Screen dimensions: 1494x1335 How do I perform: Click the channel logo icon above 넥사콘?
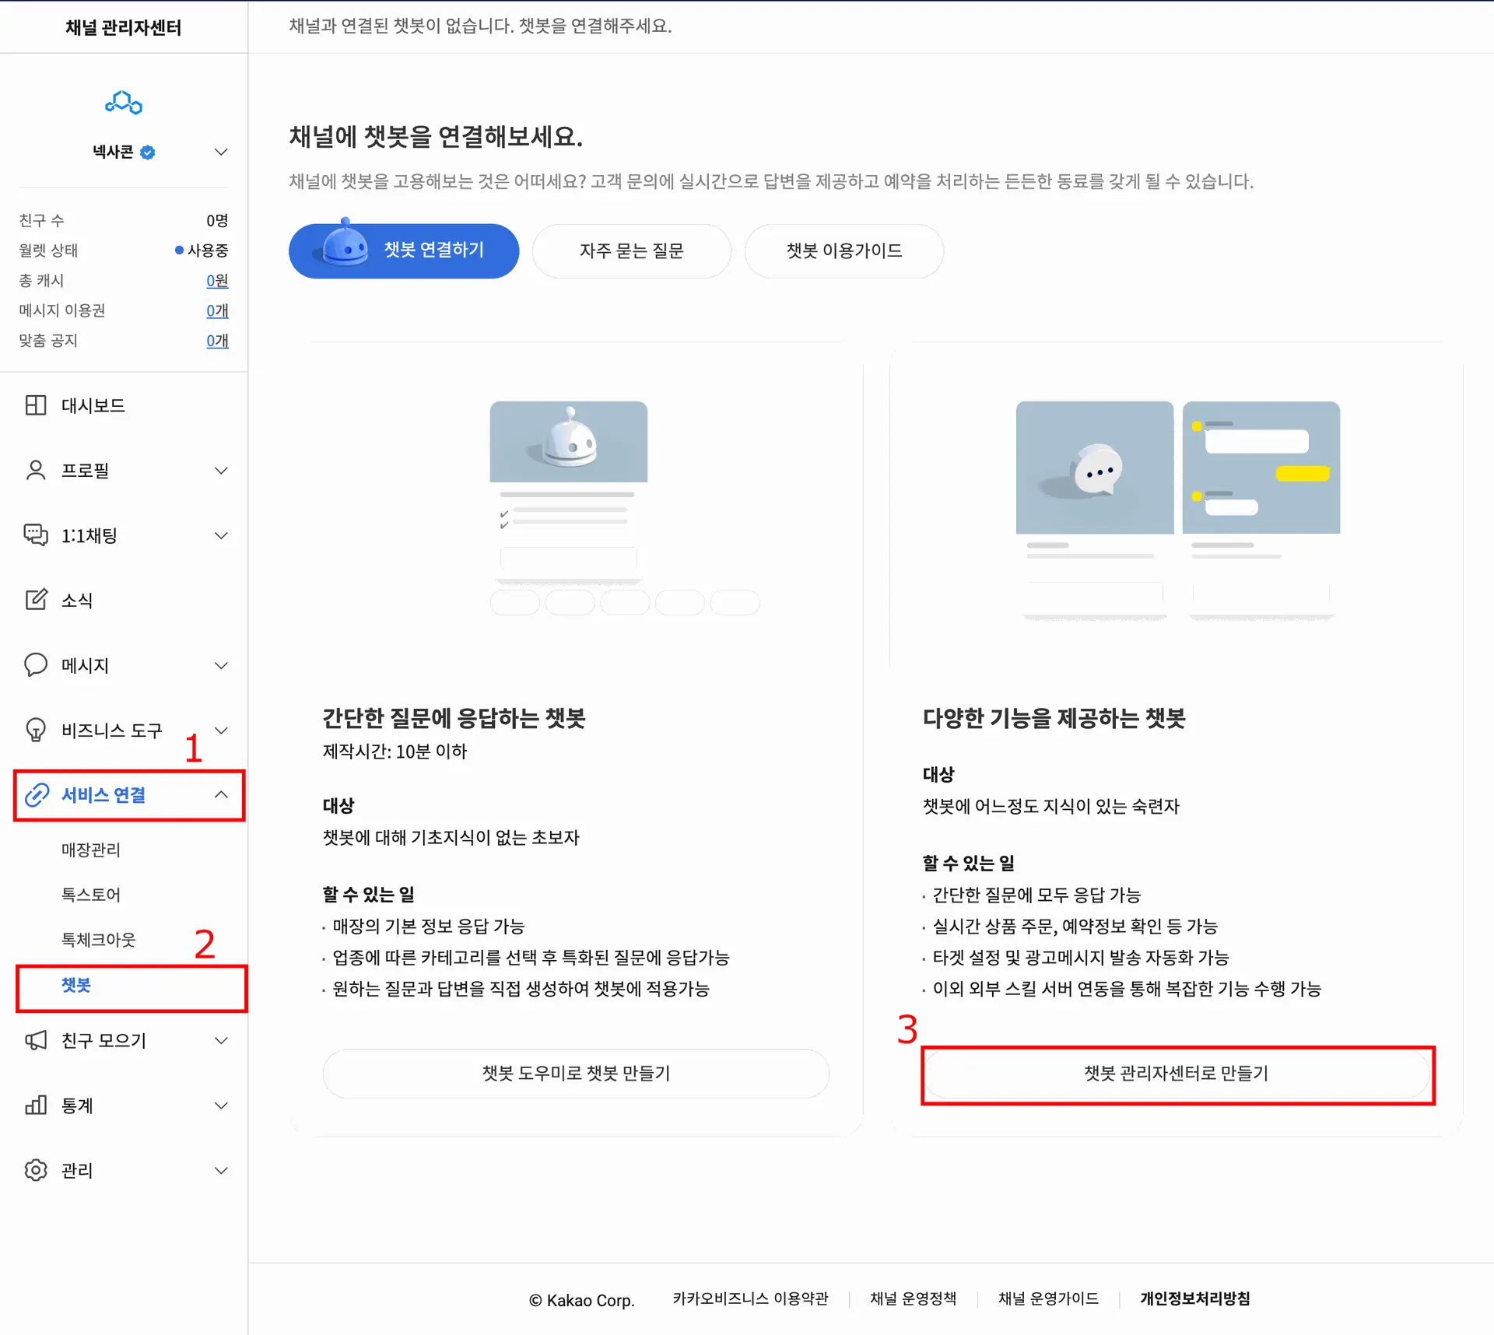124,103
